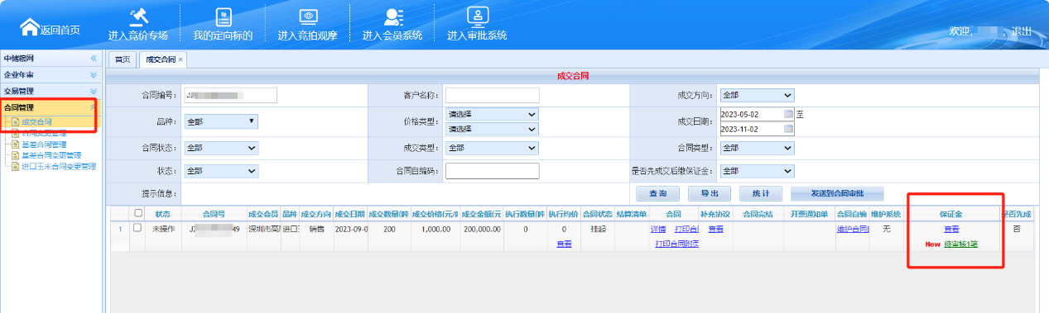The image size is (1049, 313).
Task: Open 状态 dropdown
Action: (221, 171)
